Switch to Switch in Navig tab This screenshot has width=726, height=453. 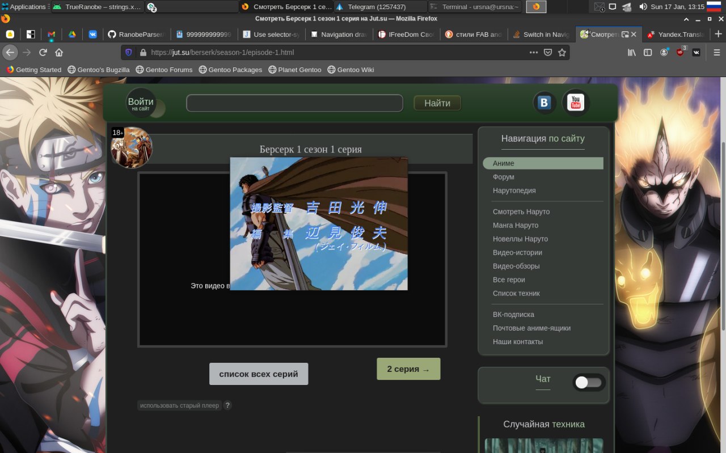tap(541, 34)
